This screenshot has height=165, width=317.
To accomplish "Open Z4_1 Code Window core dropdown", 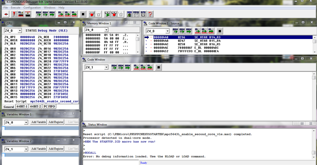I will (x=106, y=67).
